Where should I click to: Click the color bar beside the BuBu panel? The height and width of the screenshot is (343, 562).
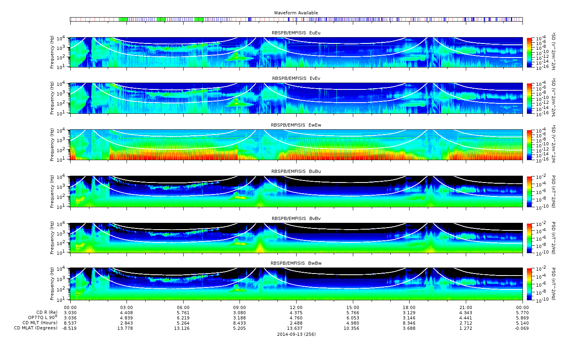point(529,191)
